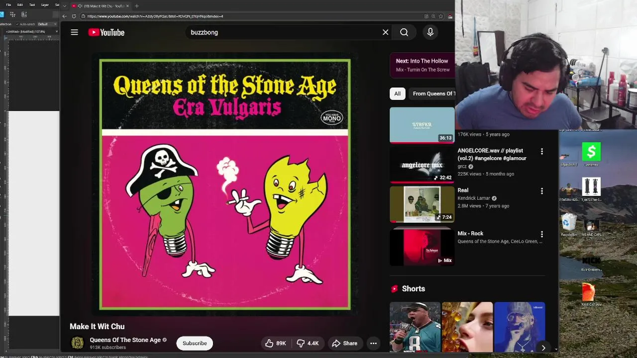This screenshot has height=358, width=637.
Task: Open the tab list dropdown chevron
Action: pos(64,6)
